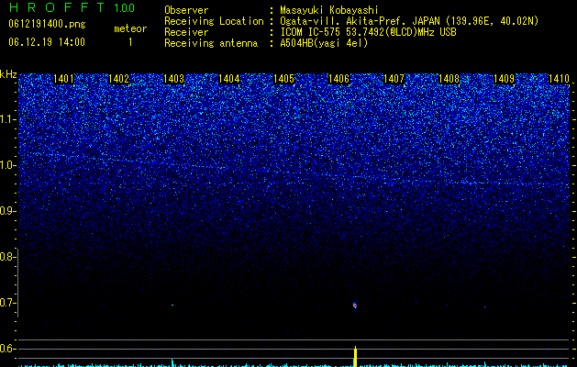This screenshot has width=577, height=367.
Task: Click the 1406 time marker label
Action: click(338, 79)
